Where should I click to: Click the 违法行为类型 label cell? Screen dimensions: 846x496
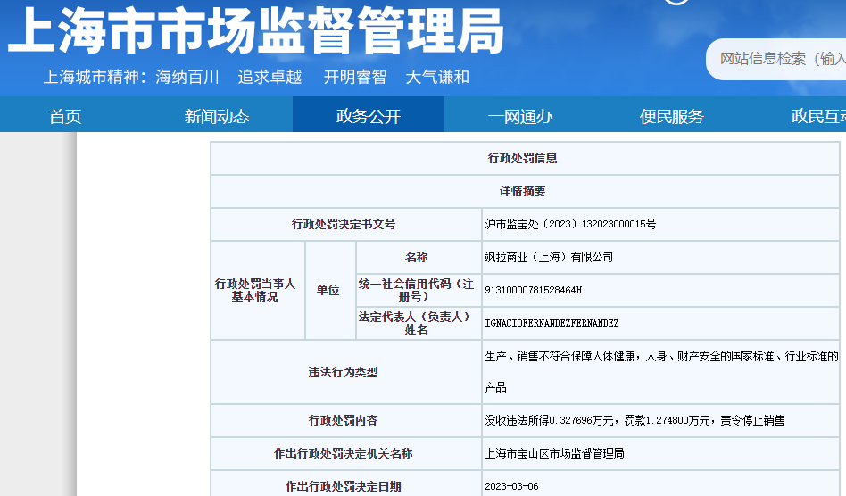point(345,372)
